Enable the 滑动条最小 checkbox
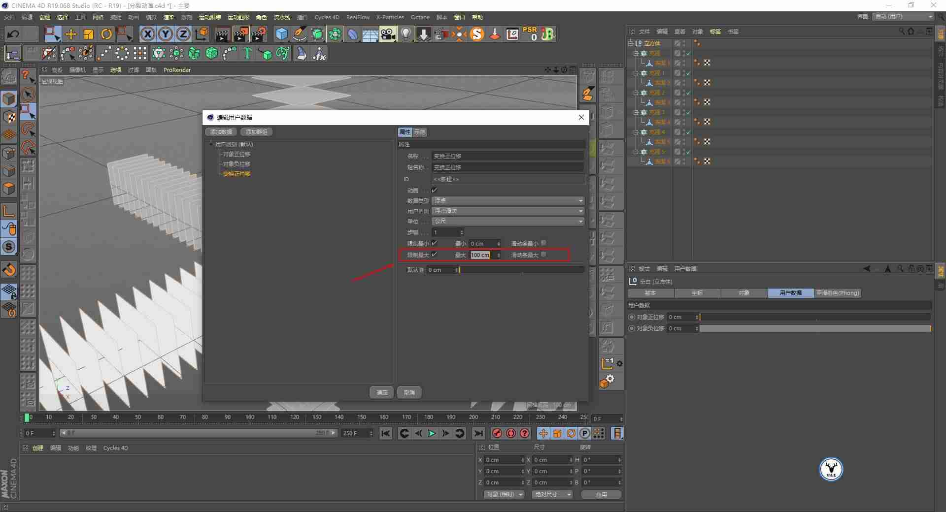This screenshot has height=512, width=946. pos(543,243)
